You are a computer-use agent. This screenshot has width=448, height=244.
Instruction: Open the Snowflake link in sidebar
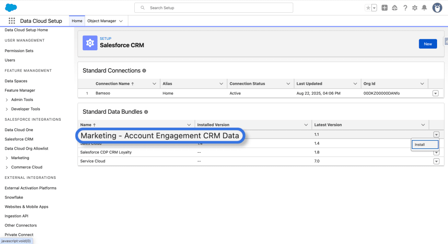14,197
